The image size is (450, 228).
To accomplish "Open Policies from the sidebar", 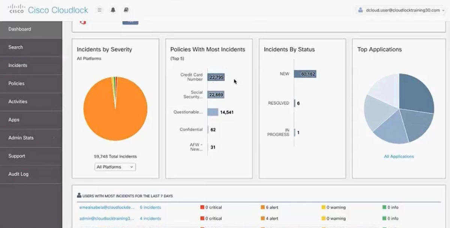I will coord(16,83).
